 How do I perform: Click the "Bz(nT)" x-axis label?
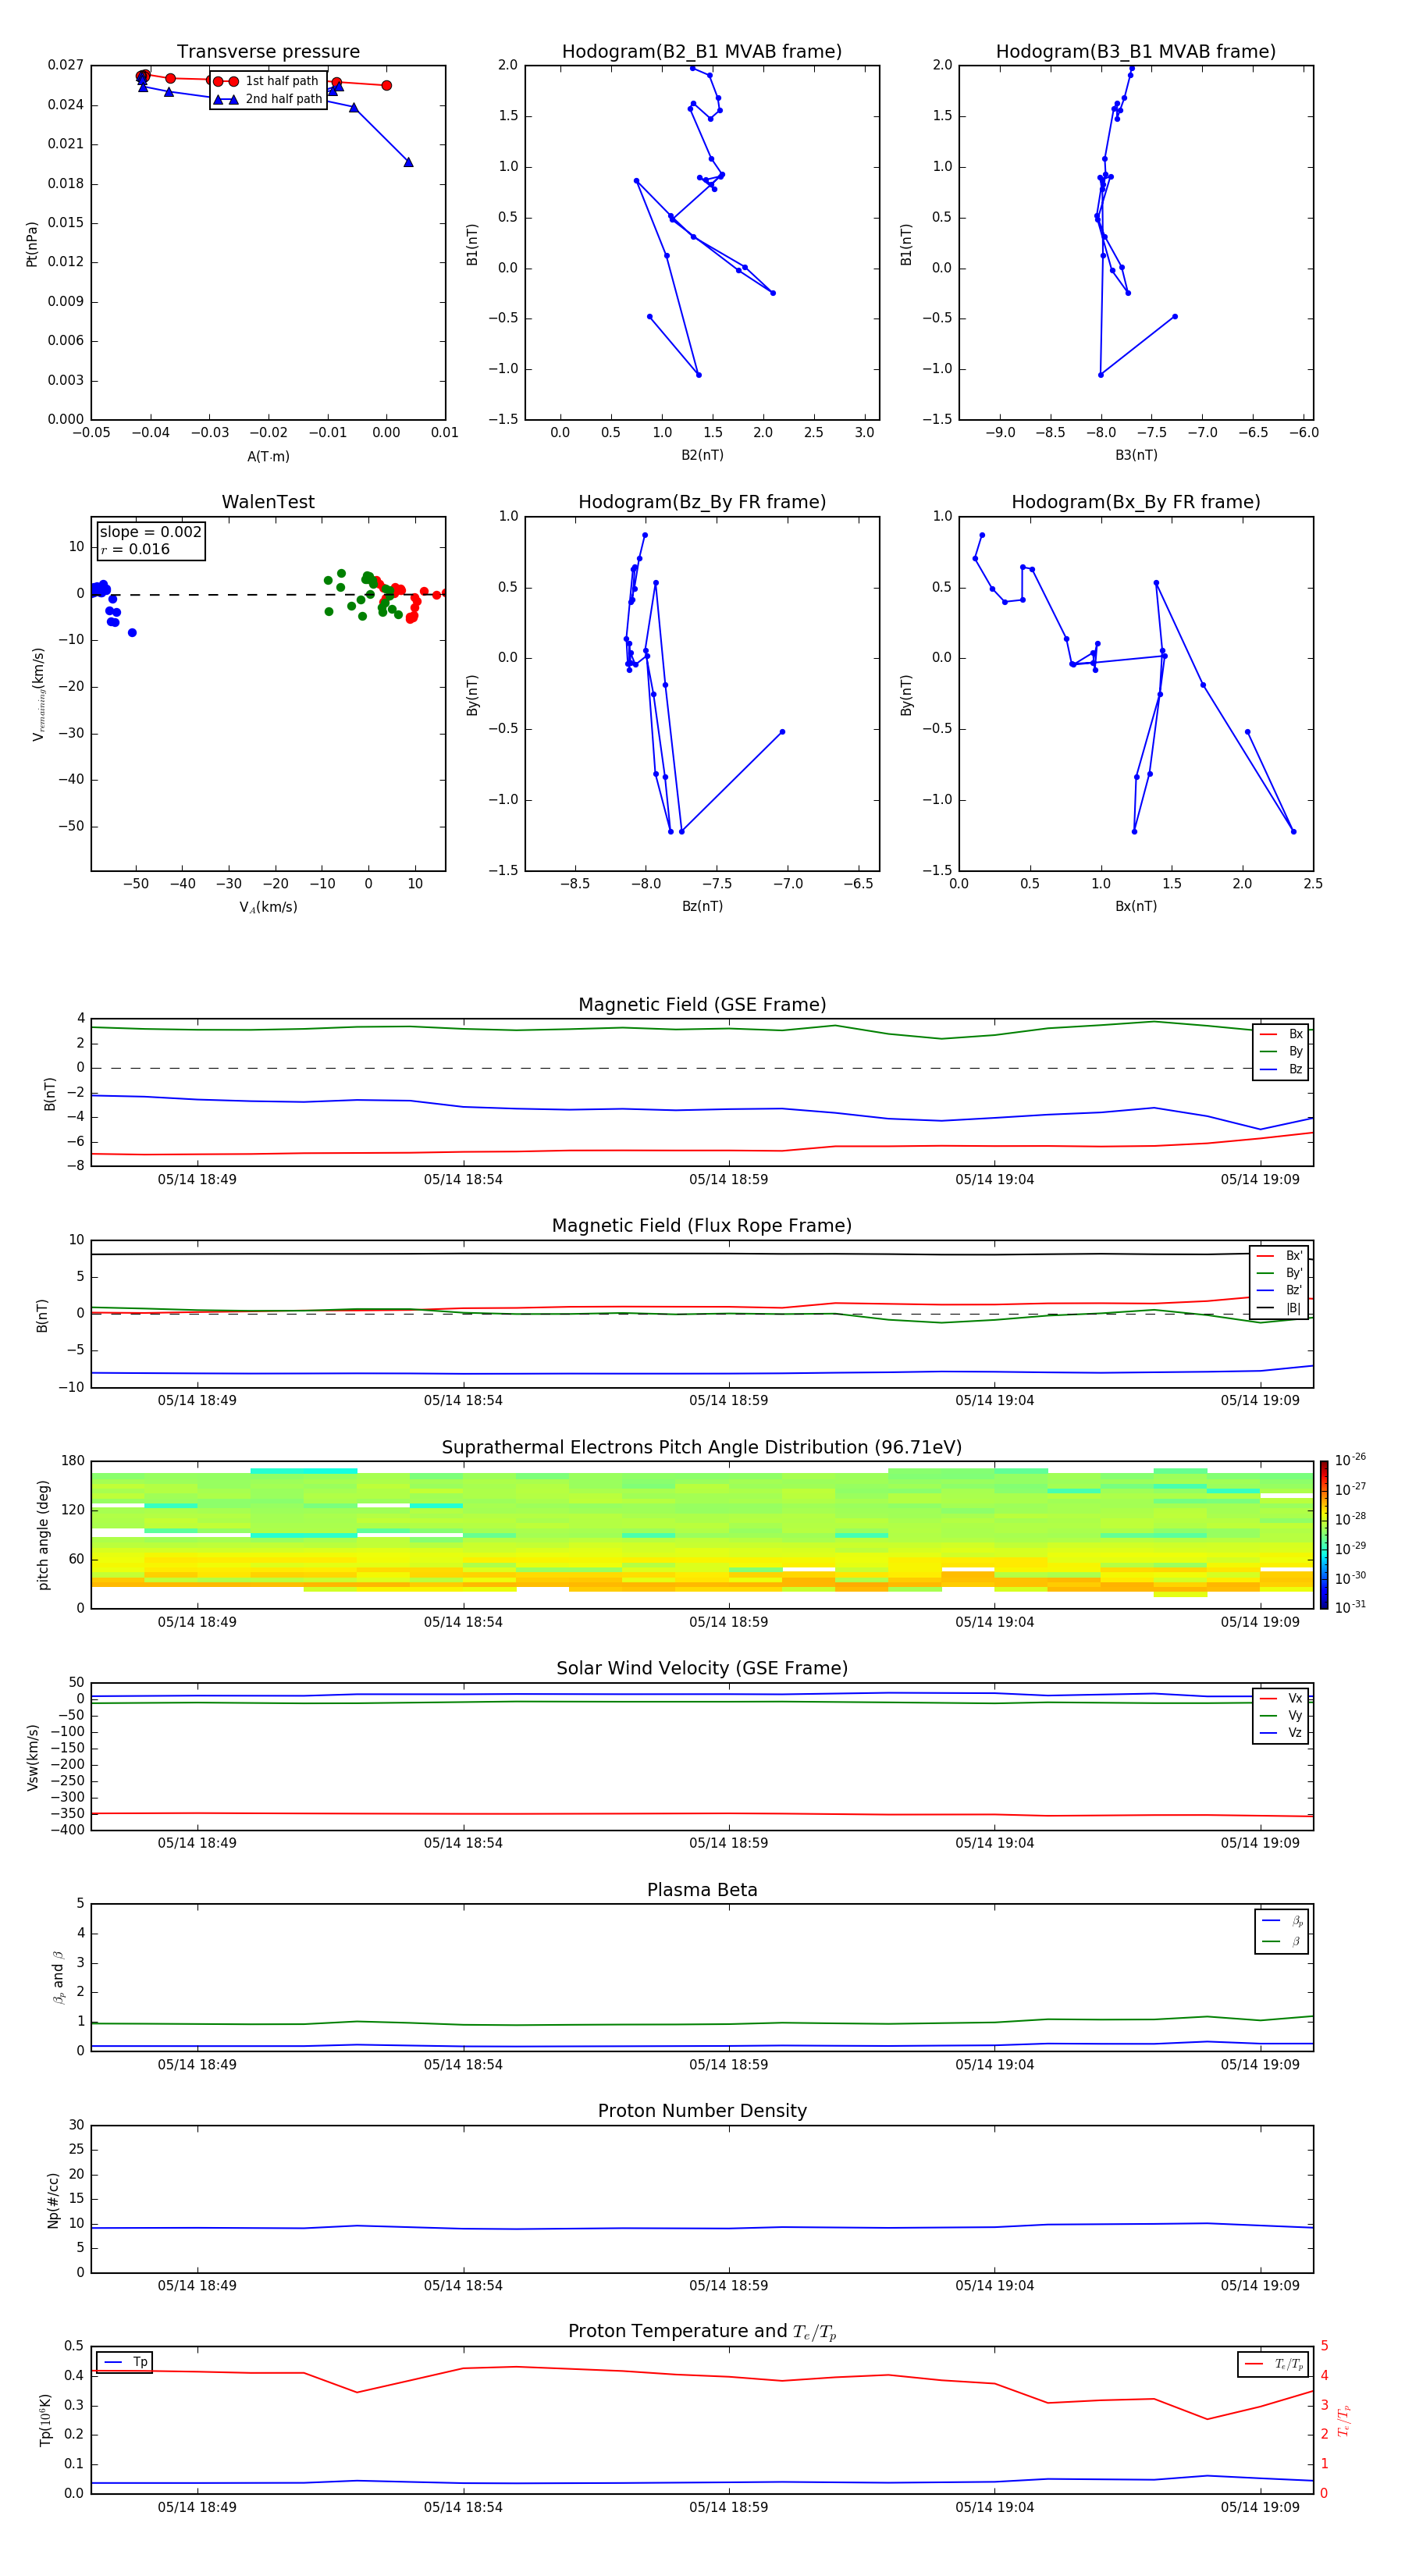[702, 907]
